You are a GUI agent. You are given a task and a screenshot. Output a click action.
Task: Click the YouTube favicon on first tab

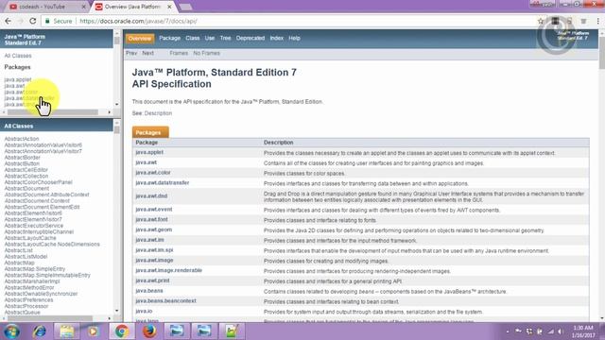13,7
